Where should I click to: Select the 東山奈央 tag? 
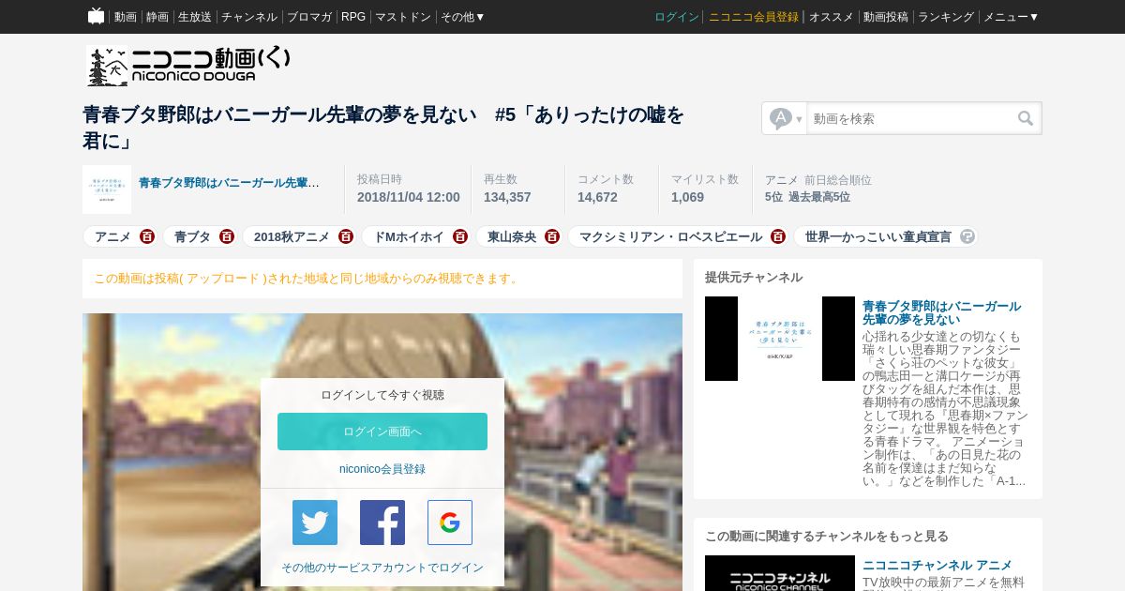click(512, 236)
